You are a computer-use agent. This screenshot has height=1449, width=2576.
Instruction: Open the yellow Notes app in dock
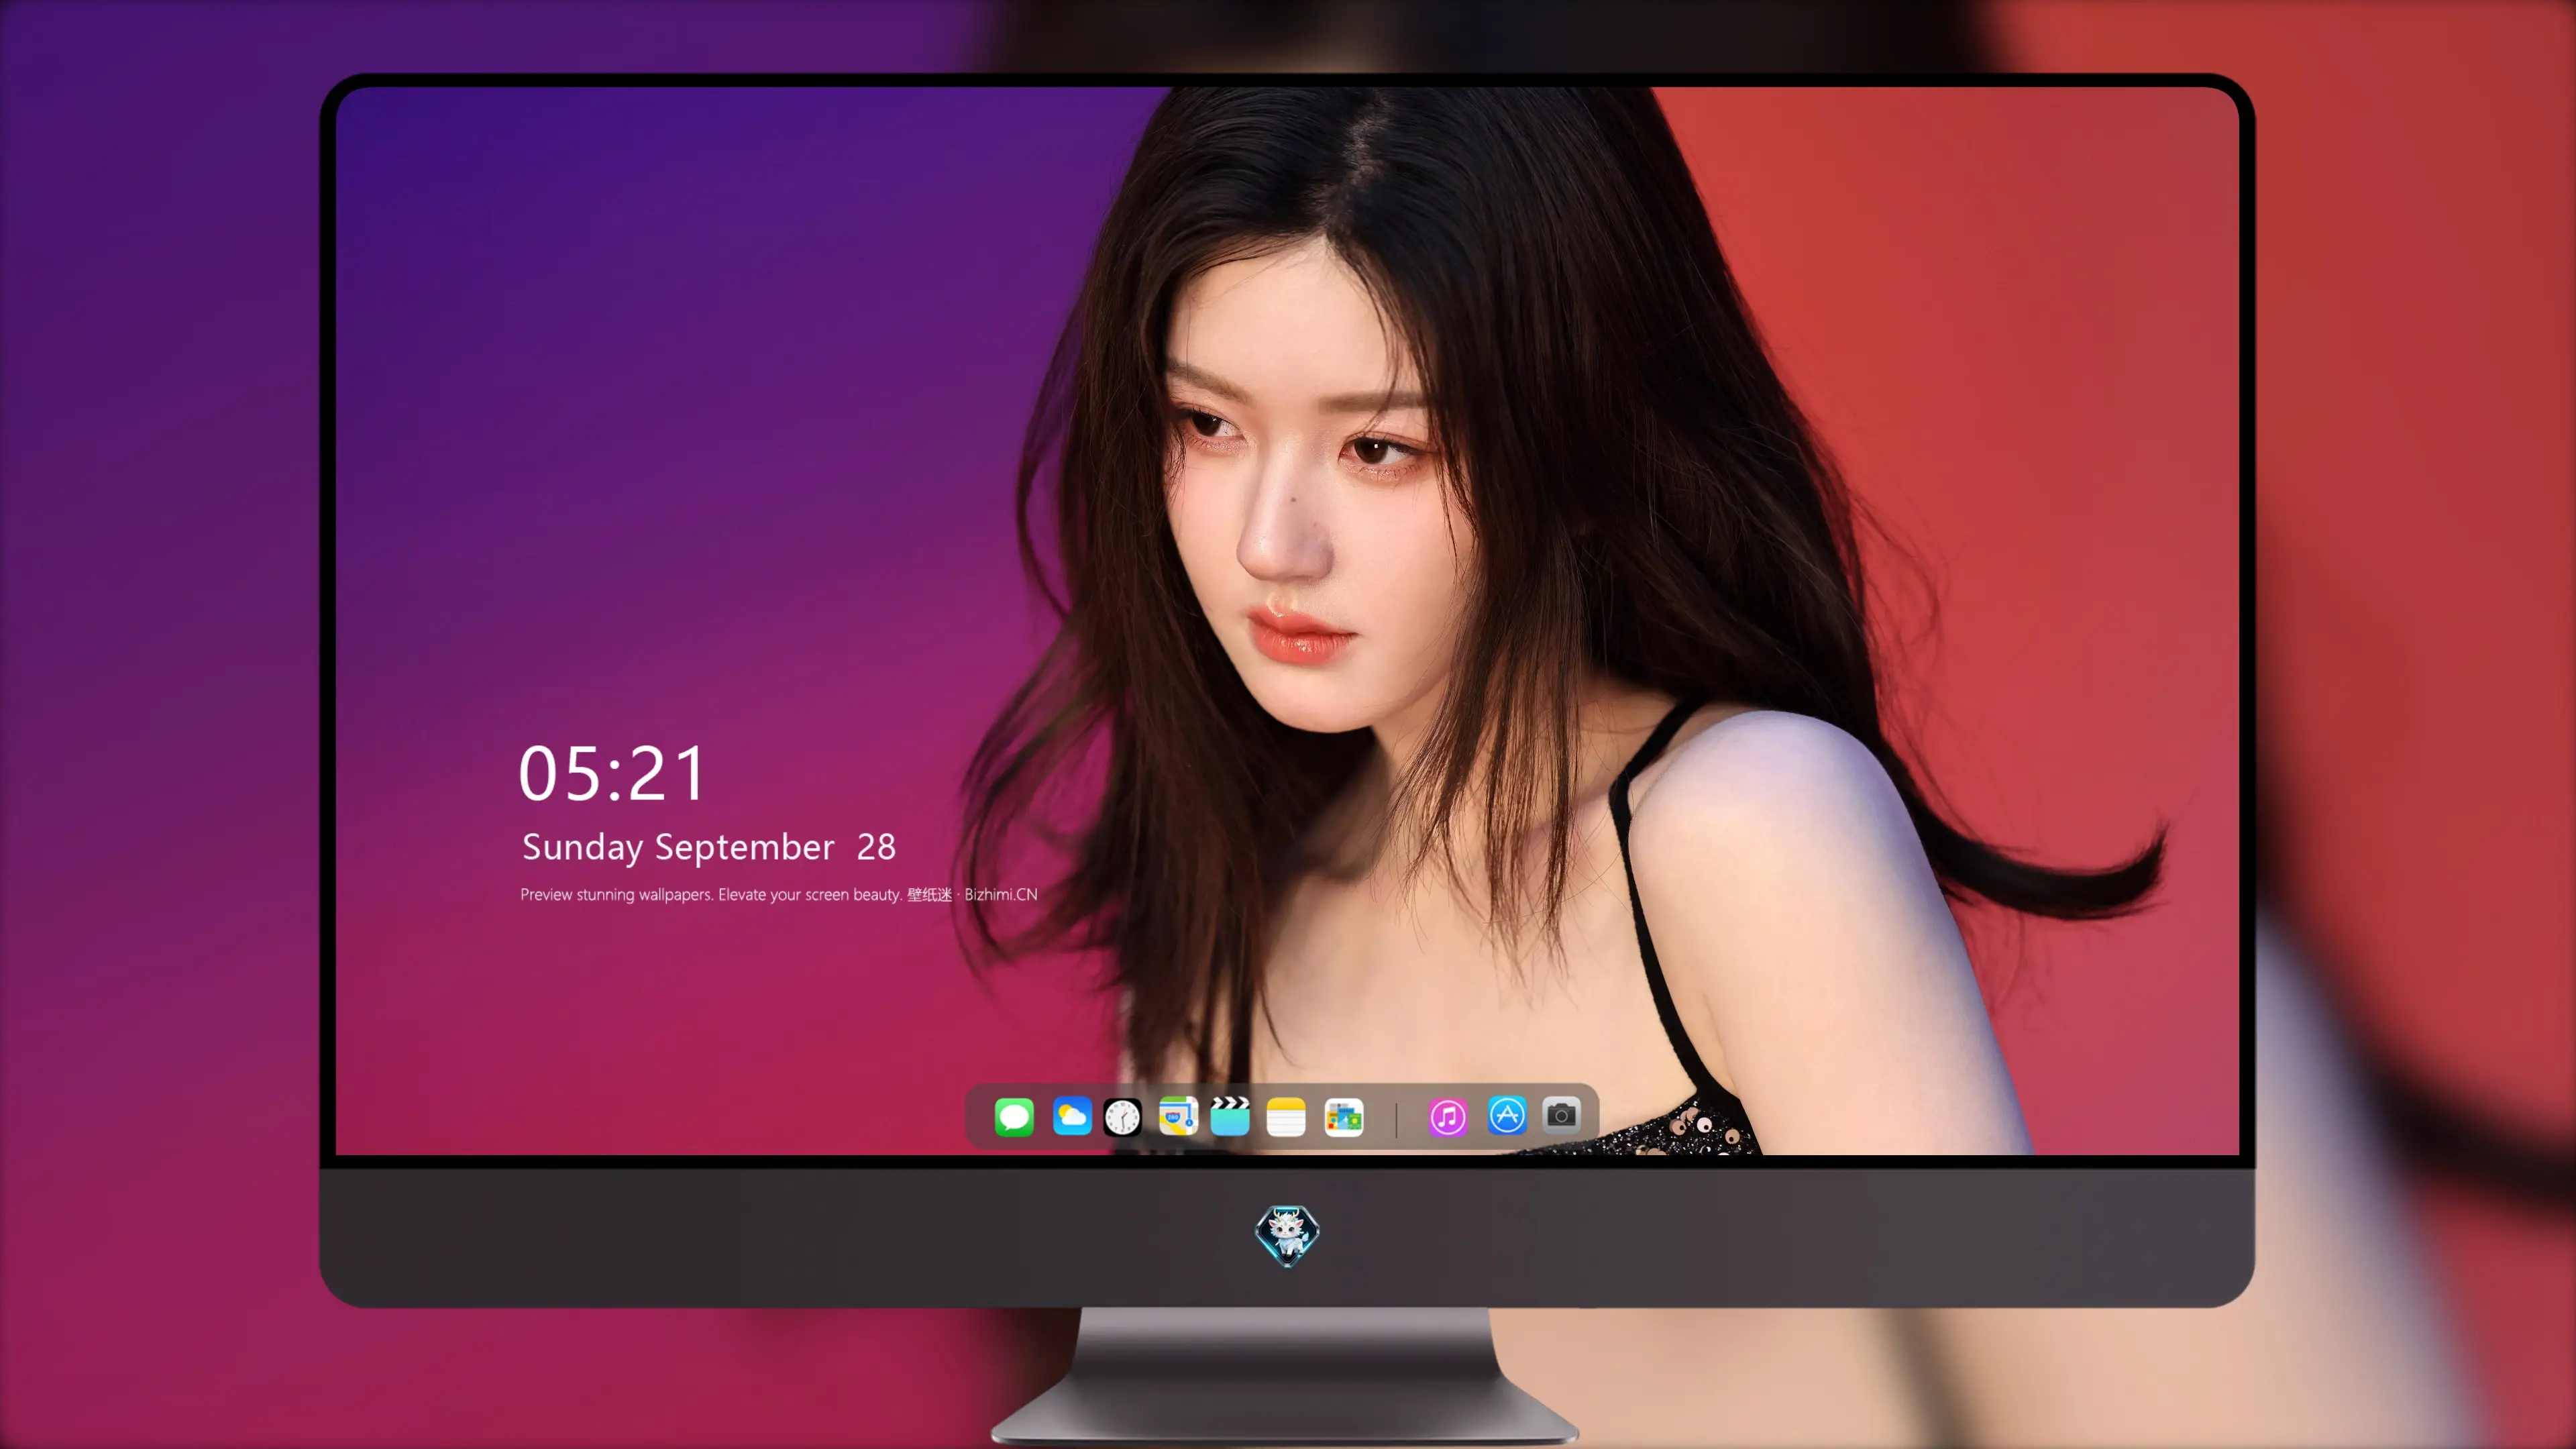click(x=1286, y=1116)
